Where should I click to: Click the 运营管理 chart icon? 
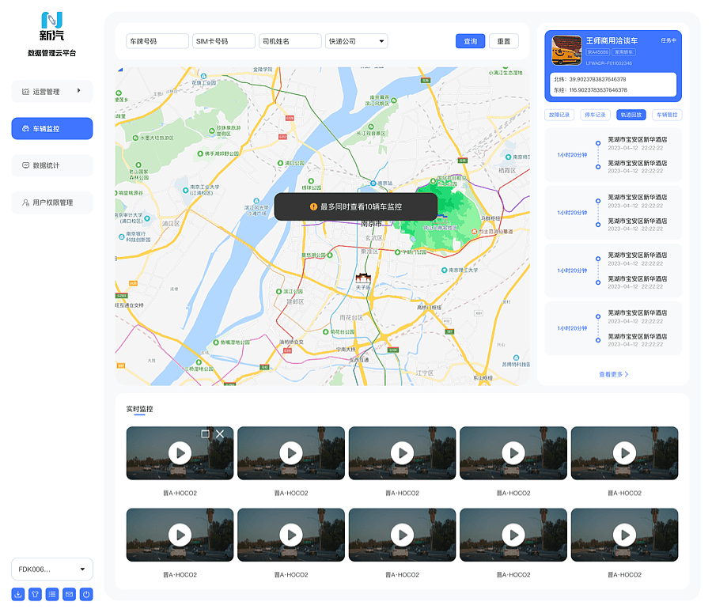point(26,92)
